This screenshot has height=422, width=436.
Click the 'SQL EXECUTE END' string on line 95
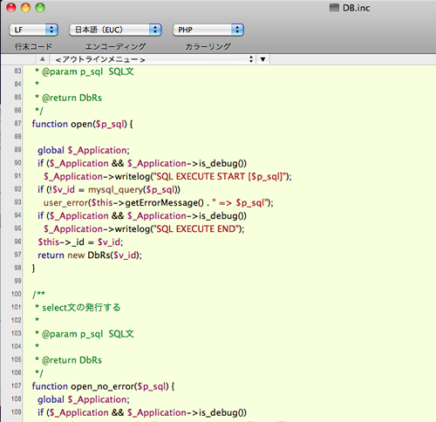click(195, 229)
